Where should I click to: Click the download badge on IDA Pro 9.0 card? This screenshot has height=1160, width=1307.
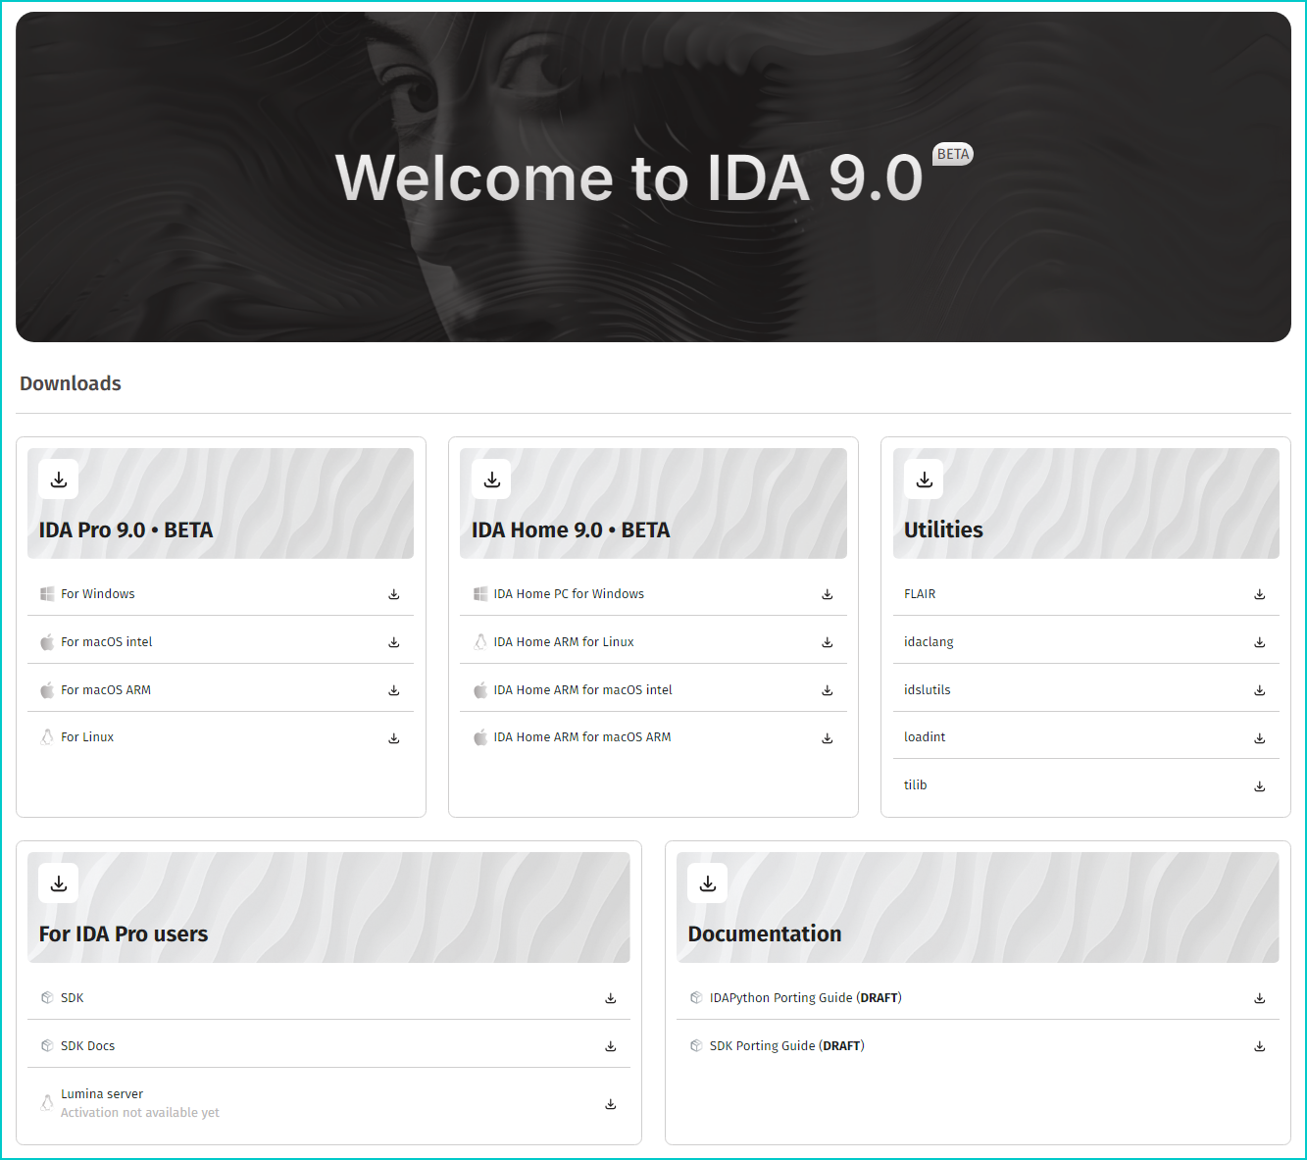click(x=59, y=479)
